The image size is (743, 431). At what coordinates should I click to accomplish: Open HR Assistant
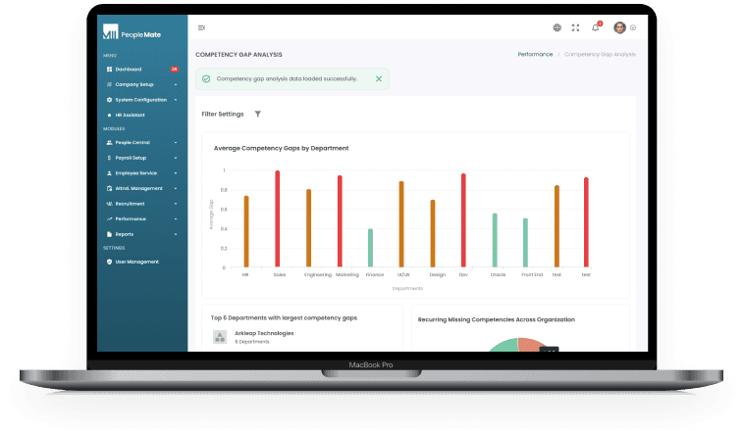(x=130, y=115)
